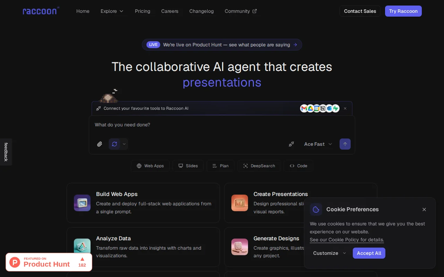The image size is (444, 277).
Task: Open the Featured on Product Hunt badge
Action: pos(49,262)
